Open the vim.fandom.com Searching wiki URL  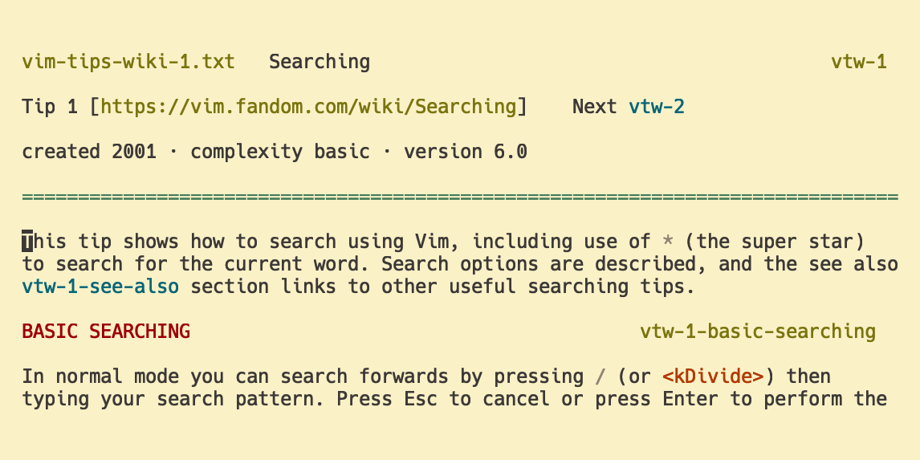pyautogui.click(x=308, y=107)
